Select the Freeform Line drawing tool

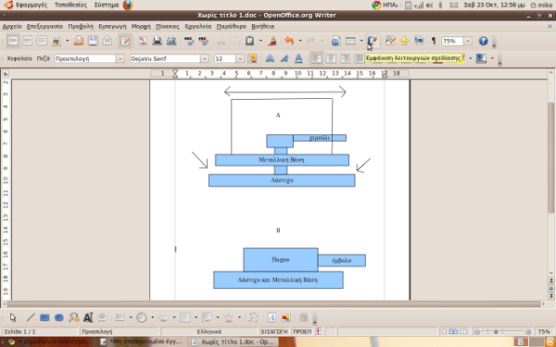point(74,317)
